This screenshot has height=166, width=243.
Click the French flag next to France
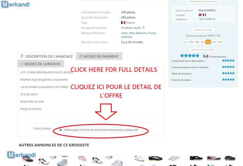[123, 23]
